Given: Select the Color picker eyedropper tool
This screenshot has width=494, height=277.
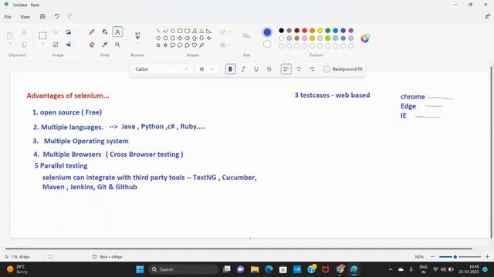Looking at the screenshot, I should tap(105, 45).
